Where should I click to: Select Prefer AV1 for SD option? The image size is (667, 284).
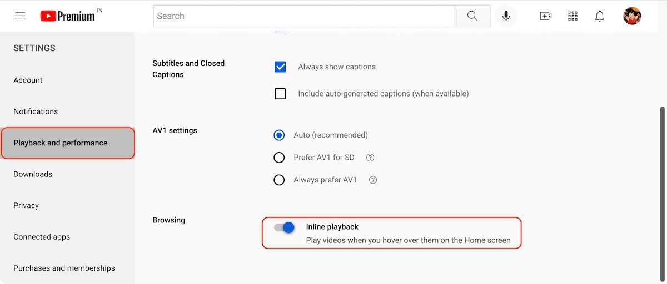(x=279, y=158)
